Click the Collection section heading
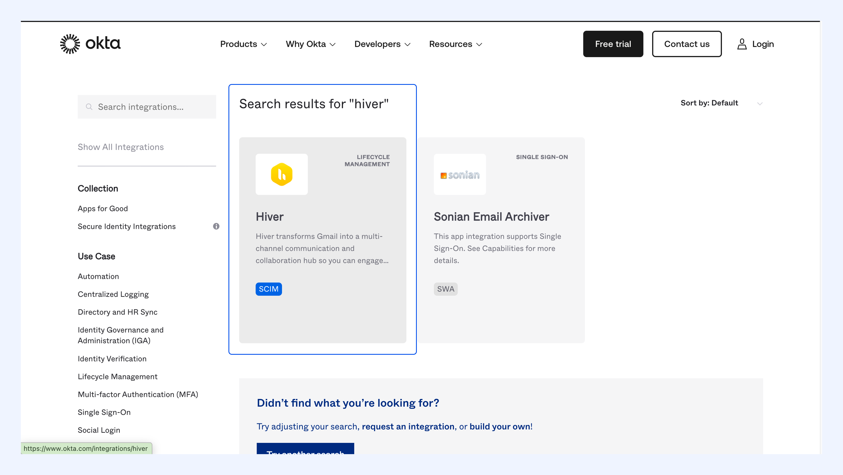 (98, 188)
